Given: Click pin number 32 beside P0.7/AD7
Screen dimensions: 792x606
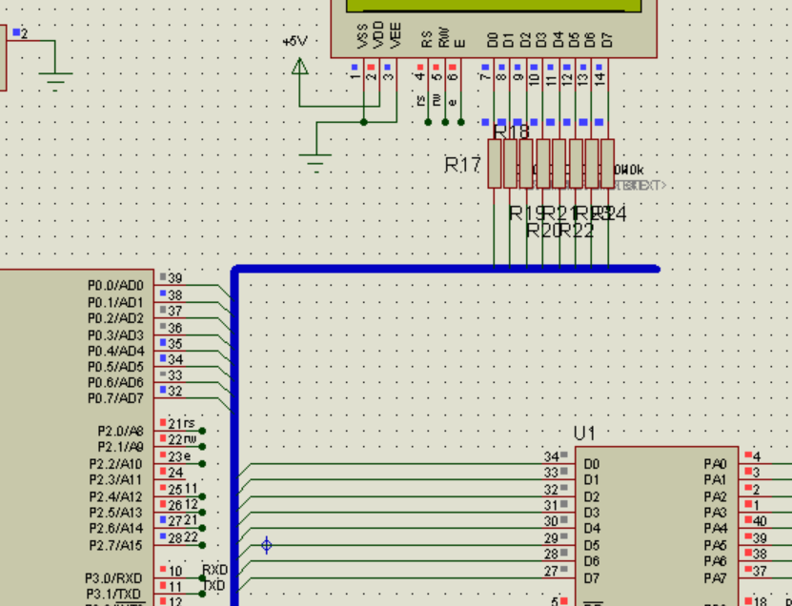Looking at the screenshot, I should pyautogui.click(x=175, y=392).
